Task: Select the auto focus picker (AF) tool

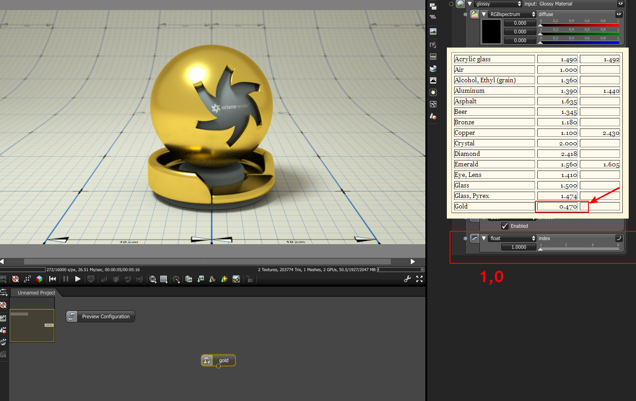Action: (104, 279)
